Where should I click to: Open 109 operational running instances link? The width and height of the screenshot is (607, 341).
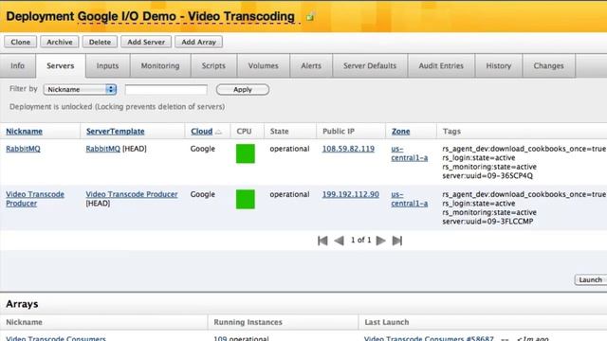(x=241, y=338)
